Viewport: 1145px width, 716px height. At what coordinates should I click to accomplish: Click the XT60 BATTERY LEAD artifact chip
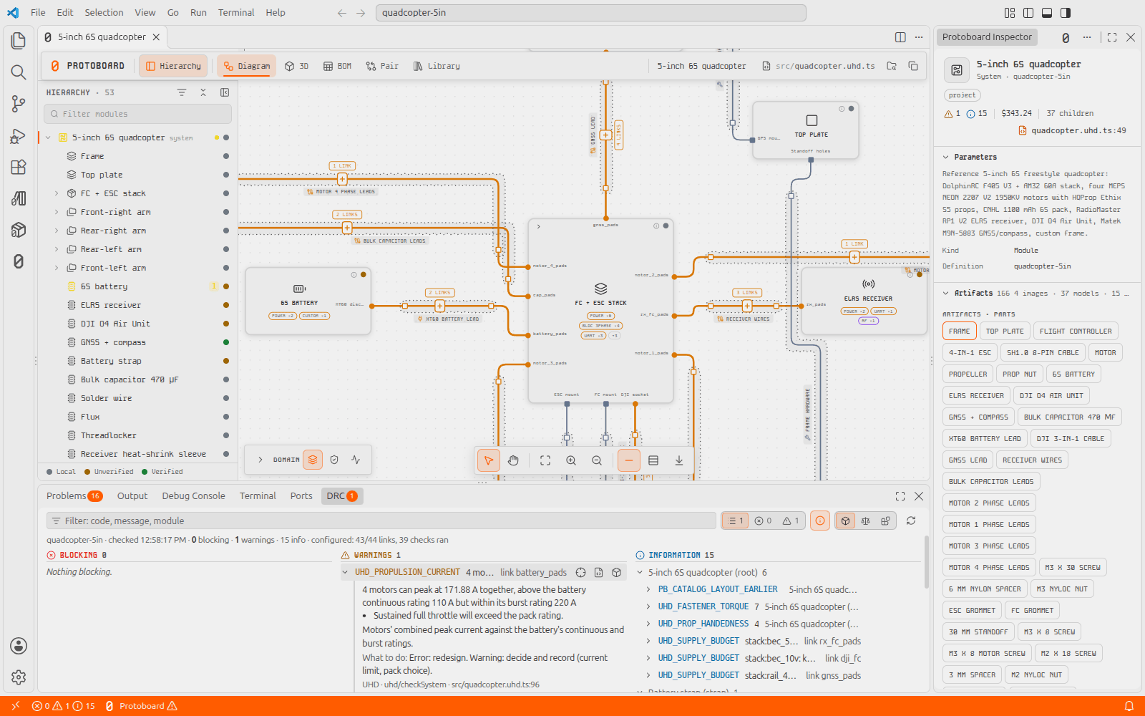[985, 438]
